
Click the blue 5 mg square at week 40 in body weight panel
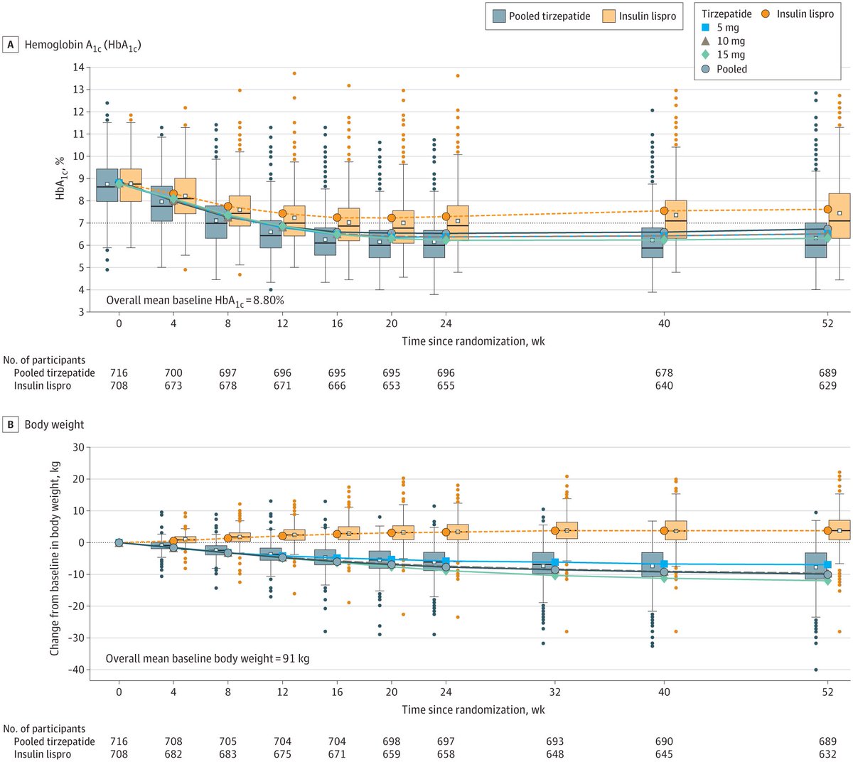pyautogui.click(x=664, y=564)
